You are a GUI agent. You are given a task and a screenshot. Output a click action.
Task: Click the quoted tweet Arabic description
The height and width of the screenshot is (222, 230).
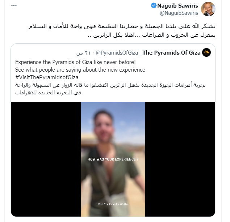pos(110,89)
